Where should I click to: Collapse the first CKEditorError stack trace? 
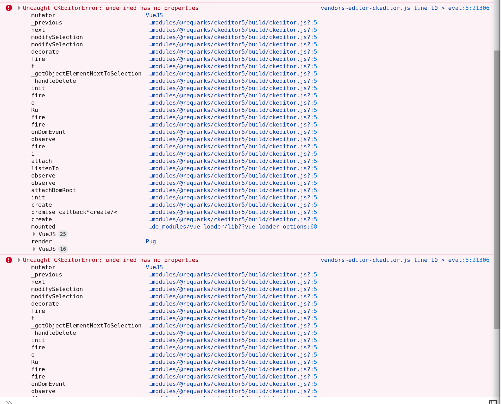[19, 8]
